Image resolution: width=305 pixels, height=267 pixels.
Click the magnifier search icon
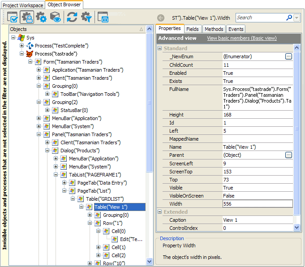click(289, 18)
